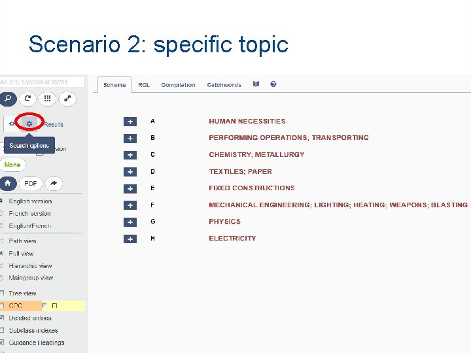Screen dimensions: 471x353
Task: Click section letter H
Action: point(152,239)
